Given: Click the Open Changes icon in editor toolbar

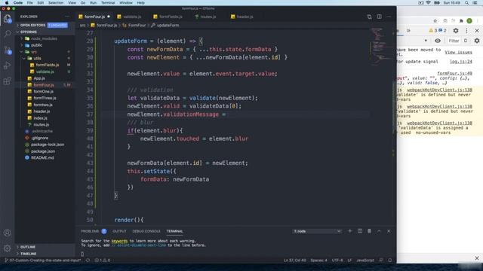Looking at the screenshot, I should (369, 17).
